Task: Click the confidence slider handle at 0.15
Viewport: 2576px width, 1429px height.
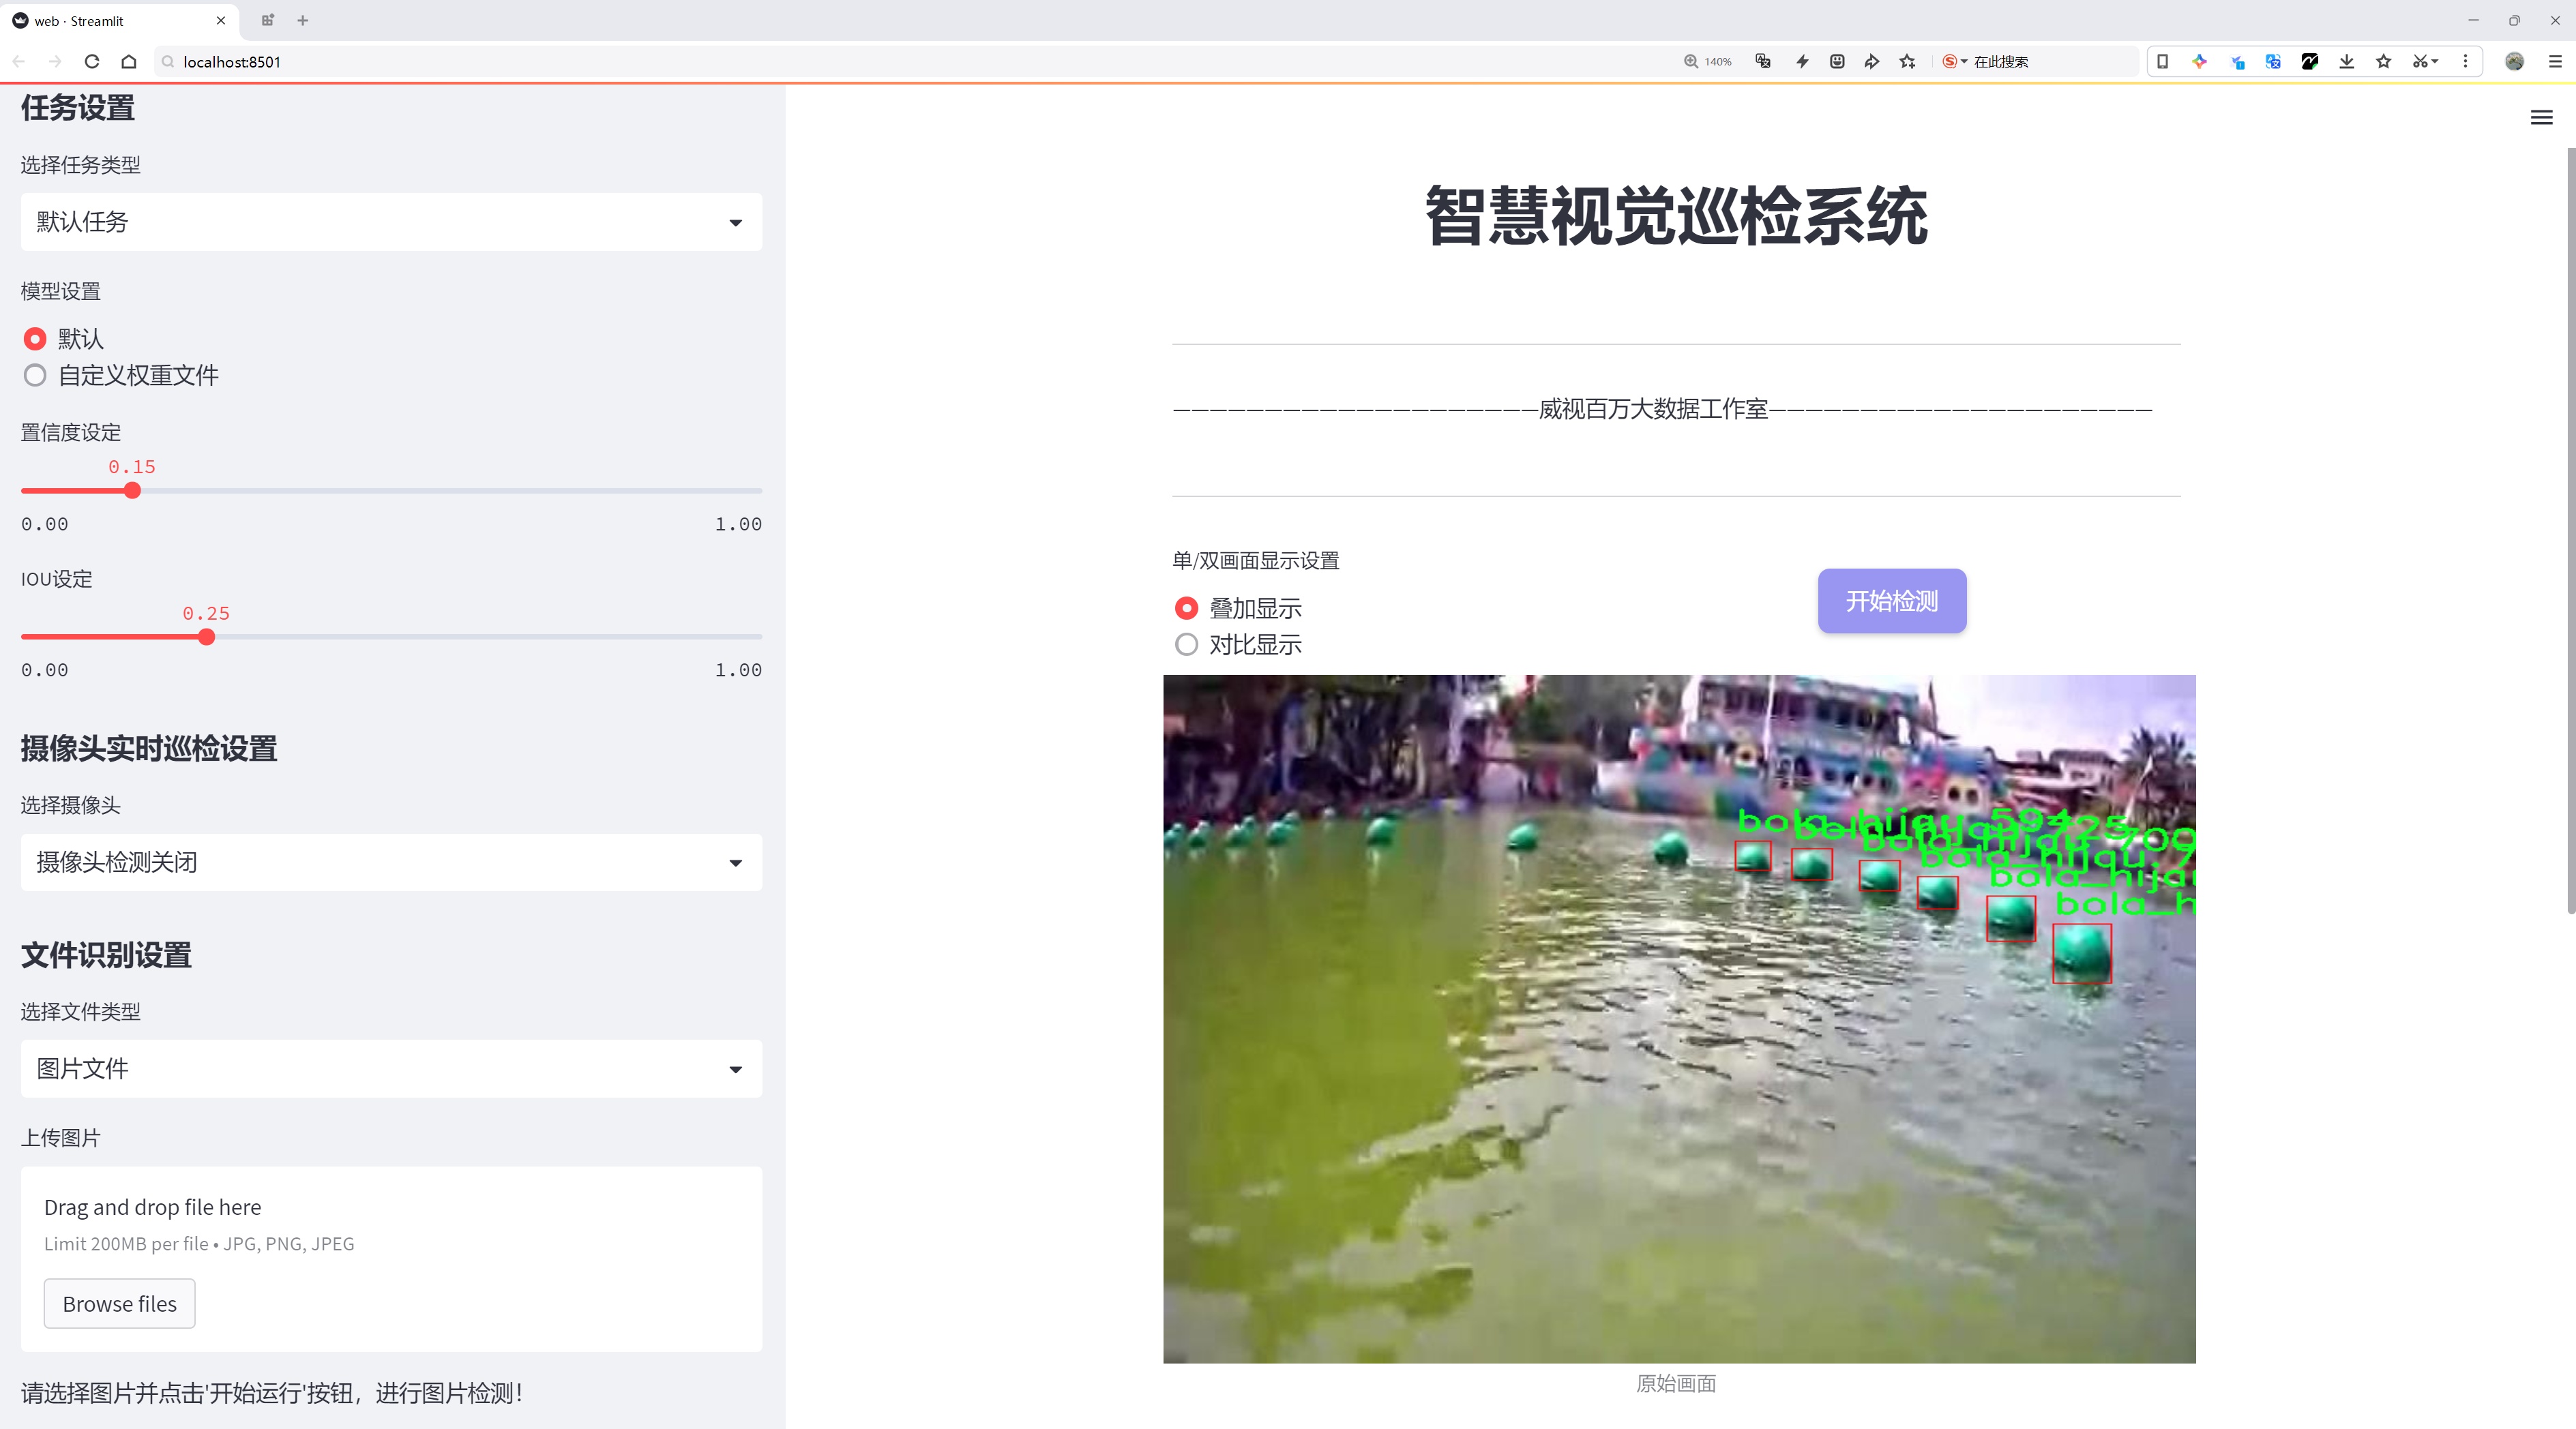Action: click(132, 491)
